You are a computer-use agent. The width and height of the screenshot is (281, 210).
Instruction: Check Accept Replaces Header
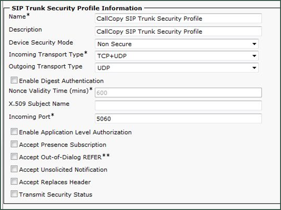(x=14, y=181)
